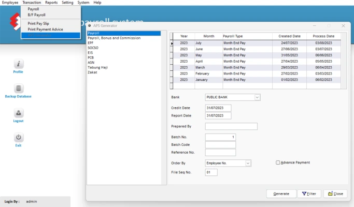Screen dimensions: 354x207
Task: Click the APS Generator window title icon
Action: [x=90, y=25]
